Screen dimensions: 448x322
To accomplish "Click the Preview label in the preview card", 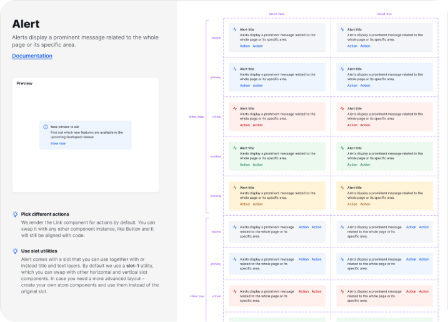I will coord(24,84).
